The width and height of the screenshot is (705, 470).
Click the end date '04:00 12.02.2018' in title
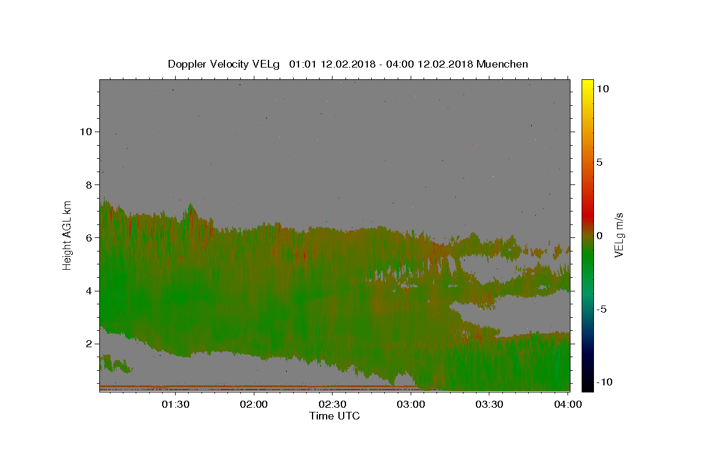tap(428, 64)
